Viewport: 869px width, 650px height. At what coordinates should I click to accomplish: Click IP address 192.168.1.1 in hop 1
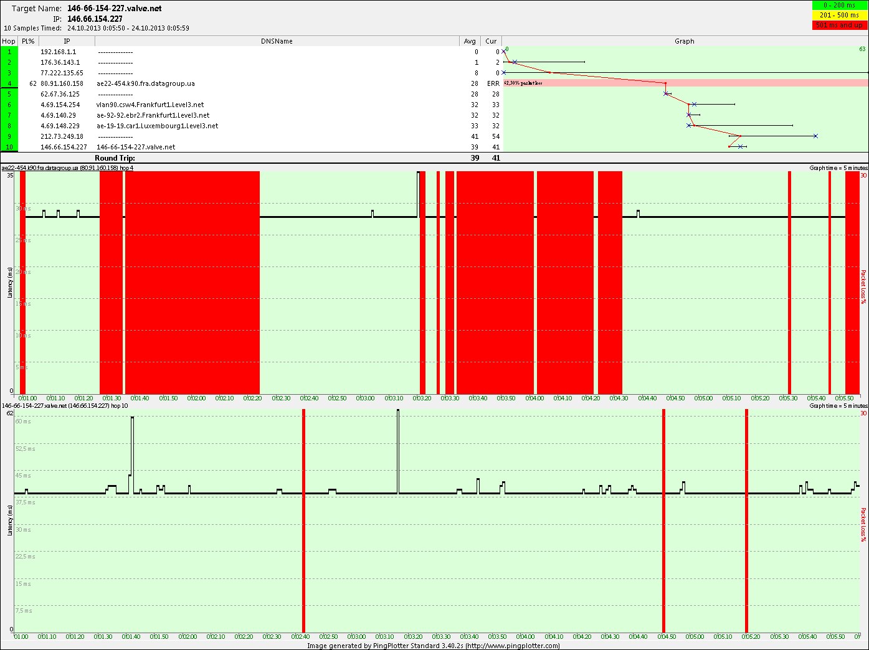(58, 52)
